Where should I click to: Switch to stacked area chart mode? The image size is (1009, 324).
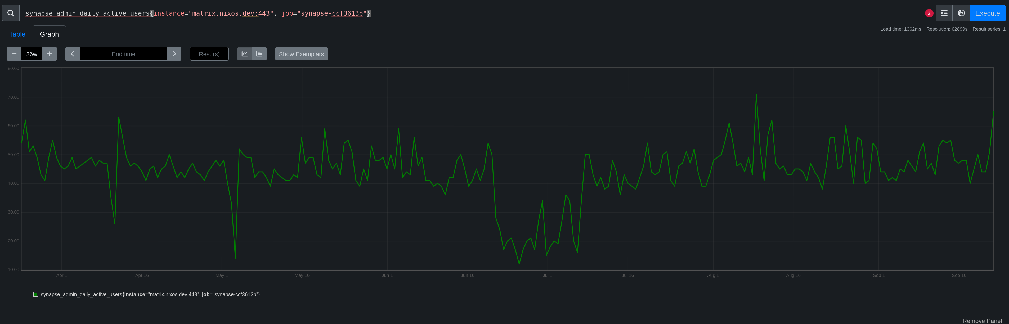(x=259, y=54)
